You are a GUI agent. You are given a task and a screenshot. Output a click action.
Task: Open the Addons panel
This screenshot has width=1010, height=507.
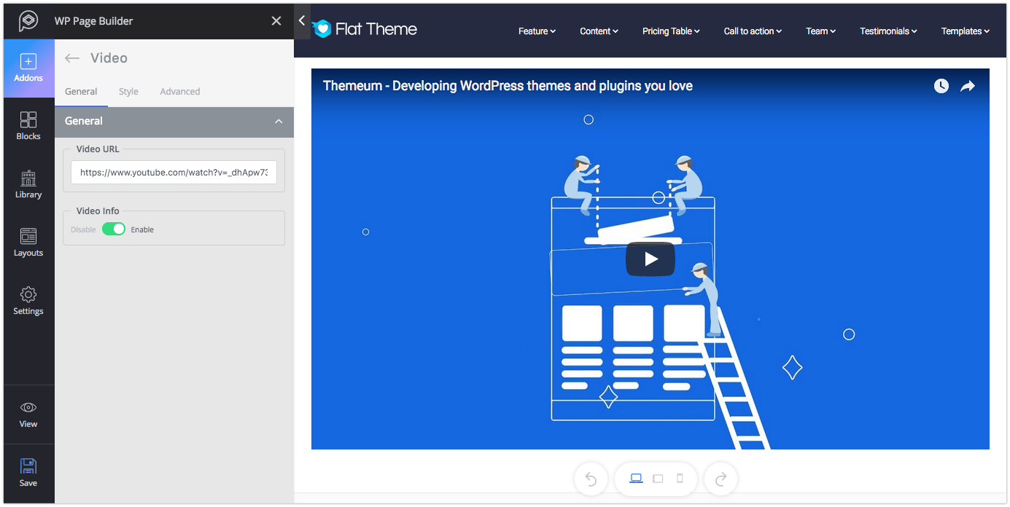click(28, 68)
